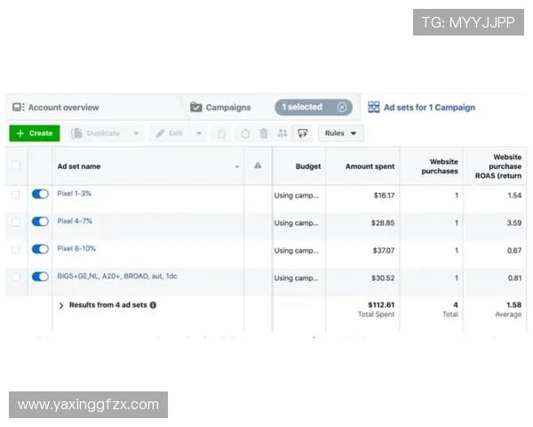Click the trash delete icon
The width and height of the screenshot is (533, 427).
point(264,133)
